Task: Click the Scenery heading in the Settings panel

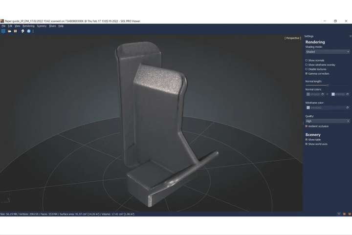Action: point(313,134)
